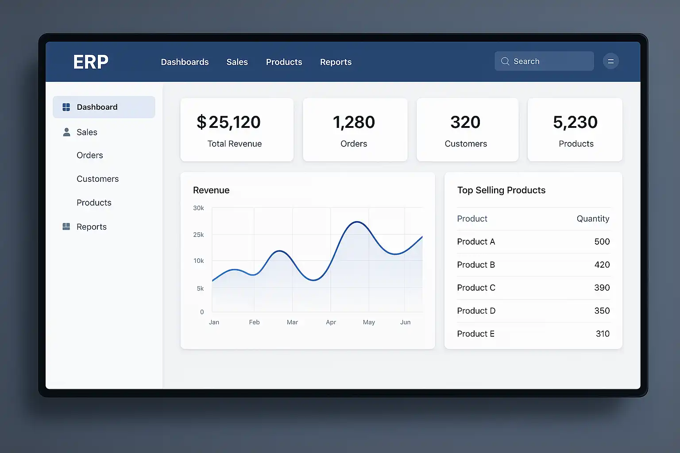
Task: Open Dashboards in the top navigation
Action: [x=185, y=62]
